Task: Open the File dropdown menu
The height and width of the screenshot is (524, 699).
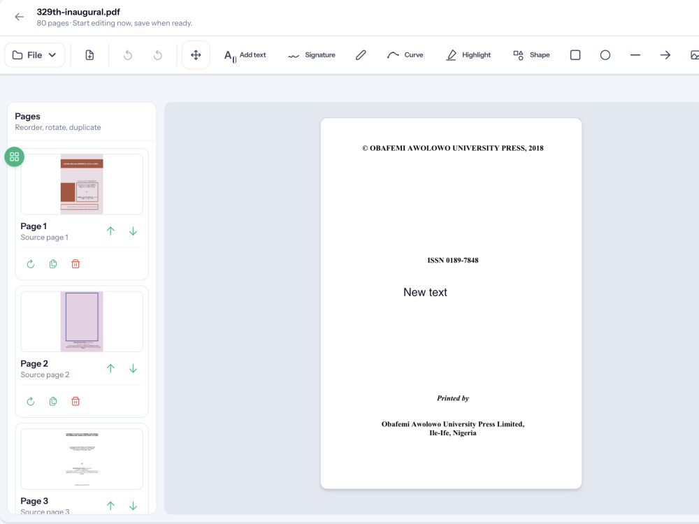Action: (35, 55)
